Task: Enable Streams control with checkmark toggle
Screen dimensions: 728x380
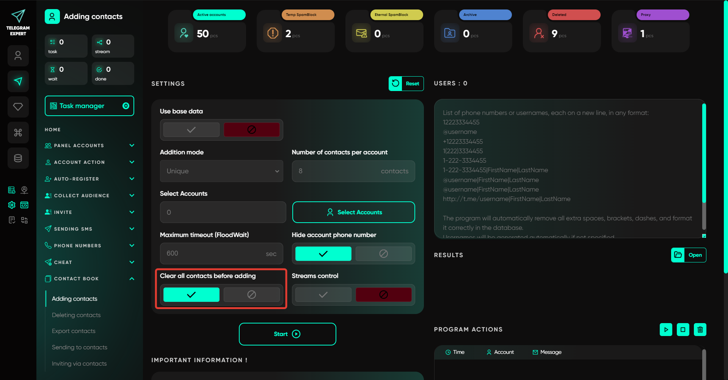Action: pyautogui.click(x=323, y=295)
